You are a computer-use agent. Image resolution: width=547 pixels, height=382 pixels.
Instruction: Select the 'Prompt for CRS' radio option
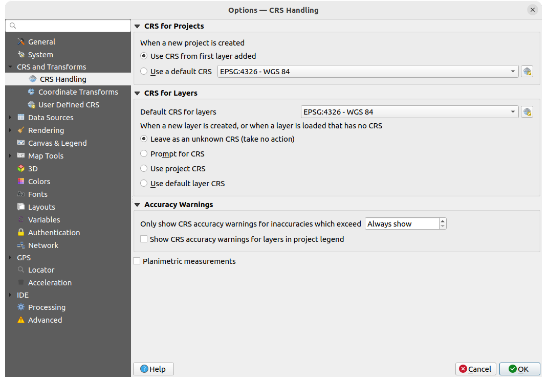coord(144,154)
